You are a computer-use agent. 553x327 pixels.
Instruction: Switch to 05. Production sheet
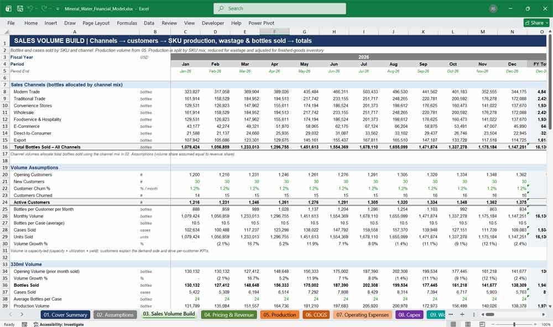(280, 315)
